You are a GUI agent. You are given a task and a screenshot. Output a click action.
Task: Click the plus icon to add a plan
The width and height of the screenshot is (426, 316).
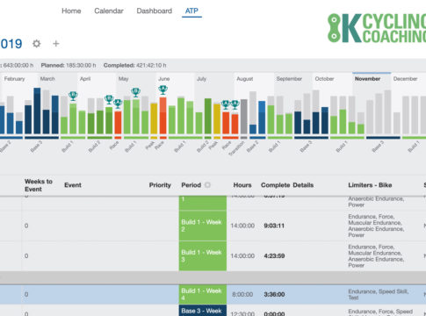(56, 44)
